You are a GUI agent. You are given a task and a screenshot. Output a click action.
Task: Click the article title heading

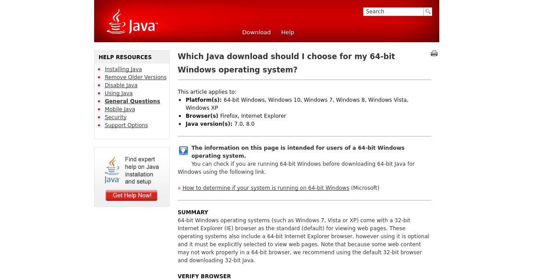(286, 63)
